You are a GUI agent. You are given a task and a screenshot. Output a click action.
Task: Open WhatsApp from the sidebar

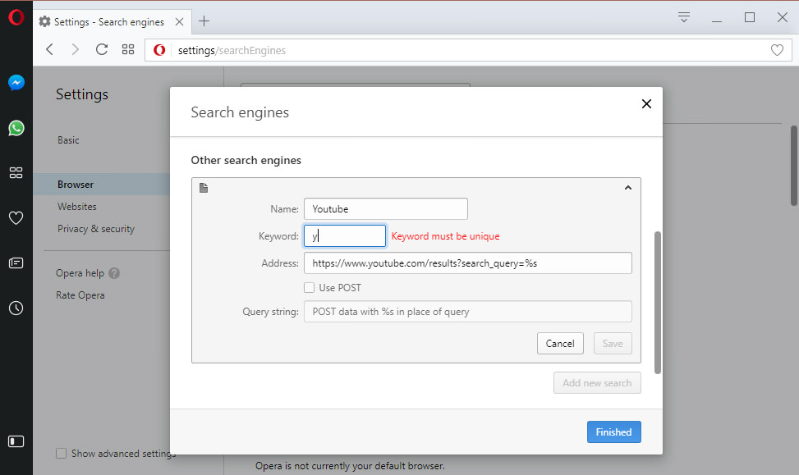(16, 128)
